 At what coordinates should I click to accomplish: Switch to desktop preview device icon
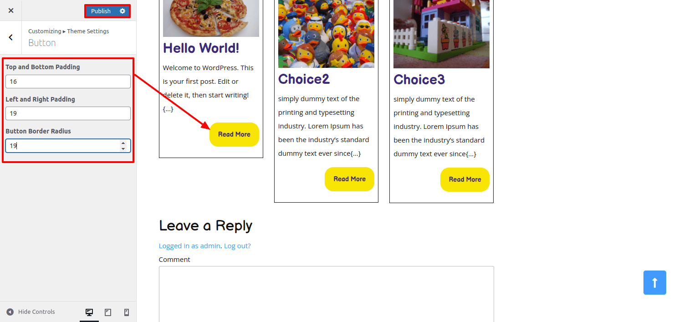(89, 312)
